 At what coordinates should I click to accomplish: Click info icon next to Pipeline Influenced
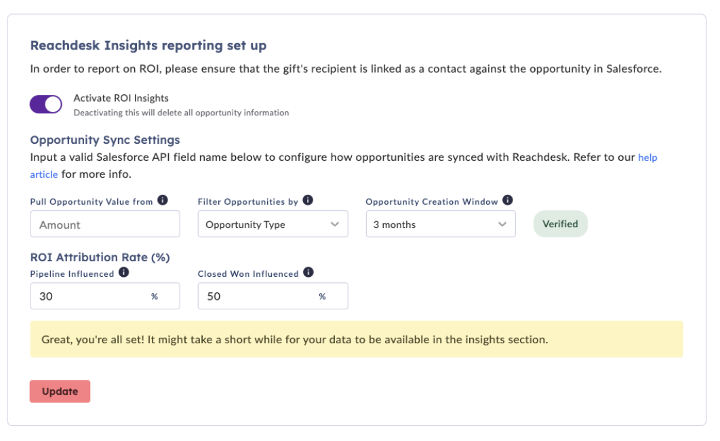pos(124,273)
